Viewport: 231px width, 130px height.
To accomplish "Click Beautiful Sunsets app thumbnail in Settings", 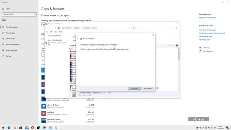I will click(x=44, y=121).
